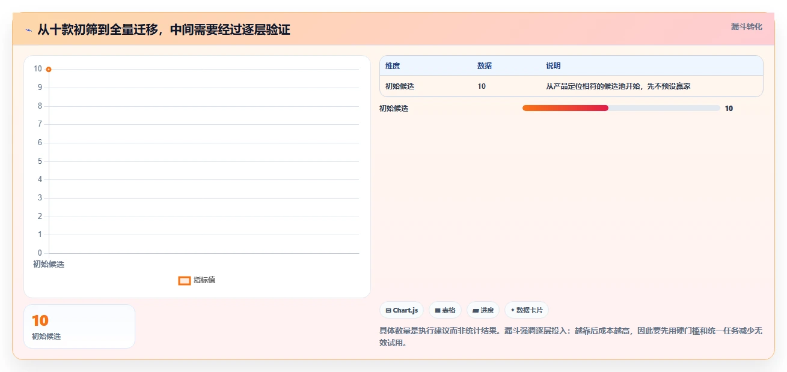Toggle the 指标值 legend swatch
This screenshot has width=787, height=372.
click(x=185, y=281)
